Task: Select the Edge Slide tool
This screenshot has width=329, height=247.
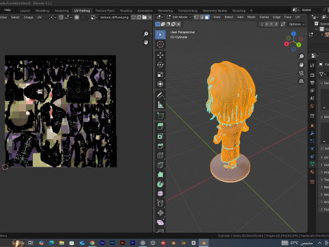Action: pos(160,203)
